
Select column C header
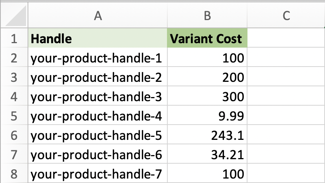286,15
